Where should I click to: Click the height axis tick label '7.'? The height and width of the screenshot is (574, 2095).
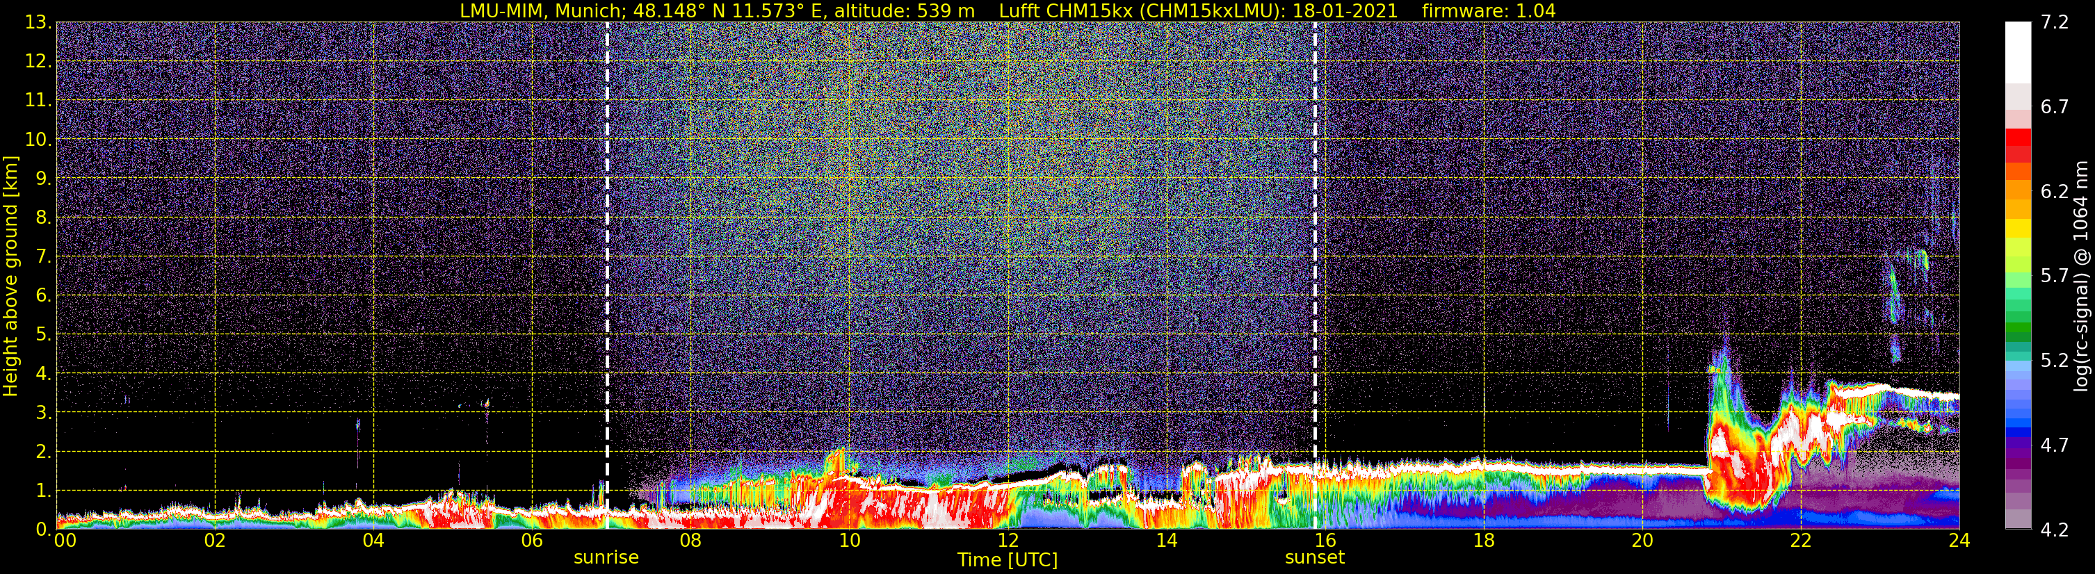pos(43,257)
